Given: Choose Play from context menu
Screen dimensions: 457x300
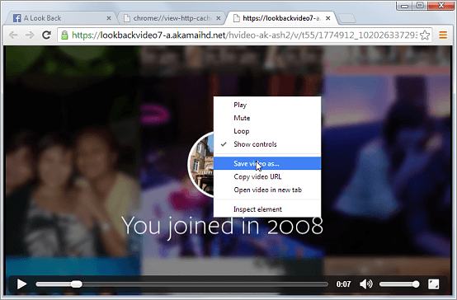Looking at the screenshot, I should click(267, 105).
